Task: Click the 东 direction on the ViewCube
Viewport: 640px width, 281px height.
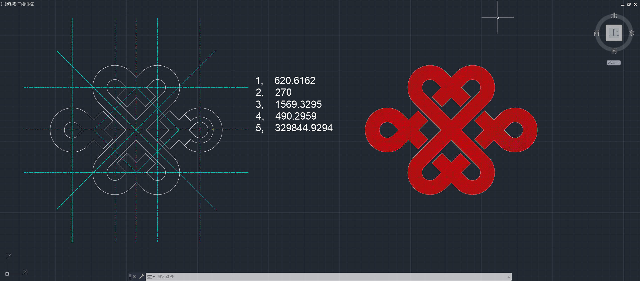Action: coord(631,33)
